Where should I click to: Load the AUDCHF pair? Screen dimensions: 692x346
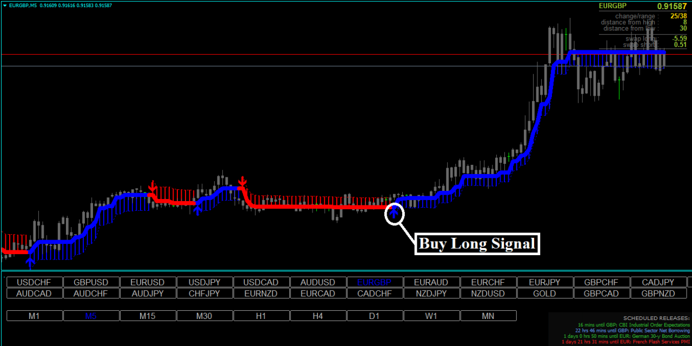[x=91, y=294]
